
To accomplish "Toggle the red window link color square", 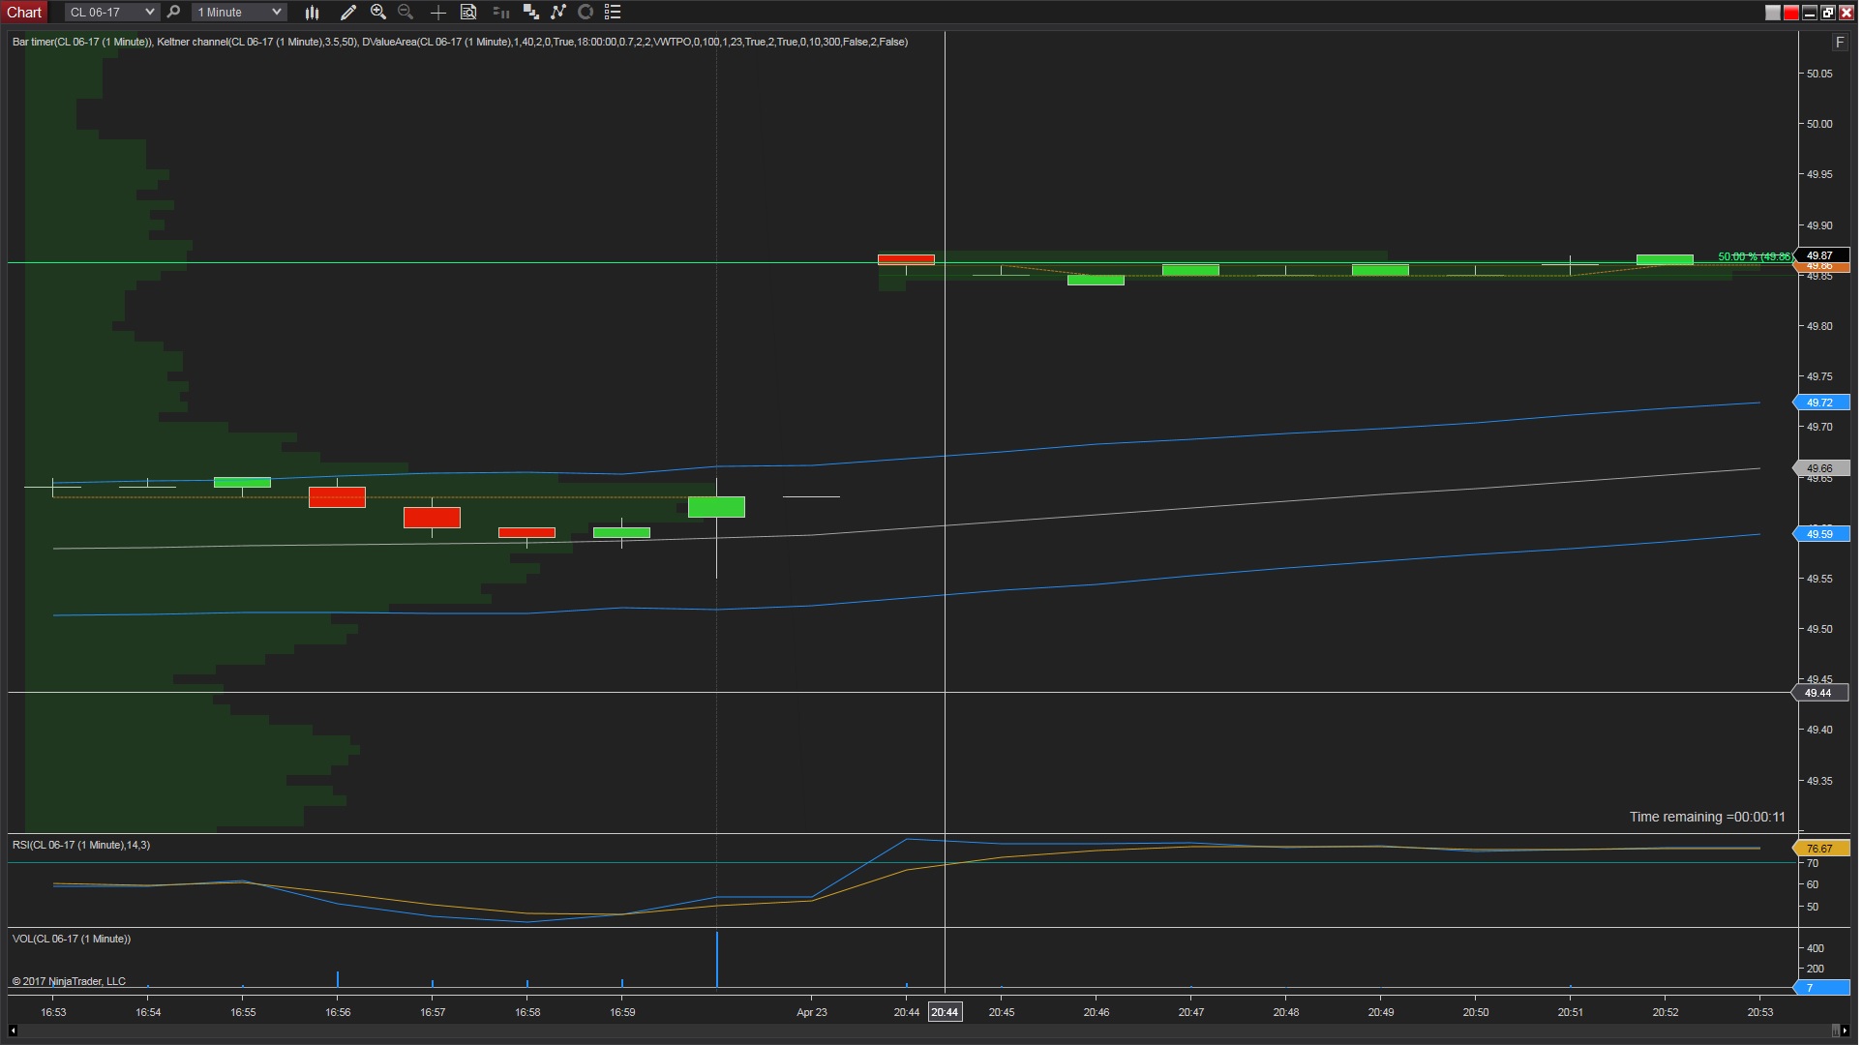I will tap(1790, 13).
